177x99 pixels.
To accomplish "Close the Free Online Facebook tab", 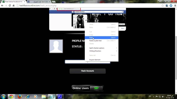I will 25,2.
